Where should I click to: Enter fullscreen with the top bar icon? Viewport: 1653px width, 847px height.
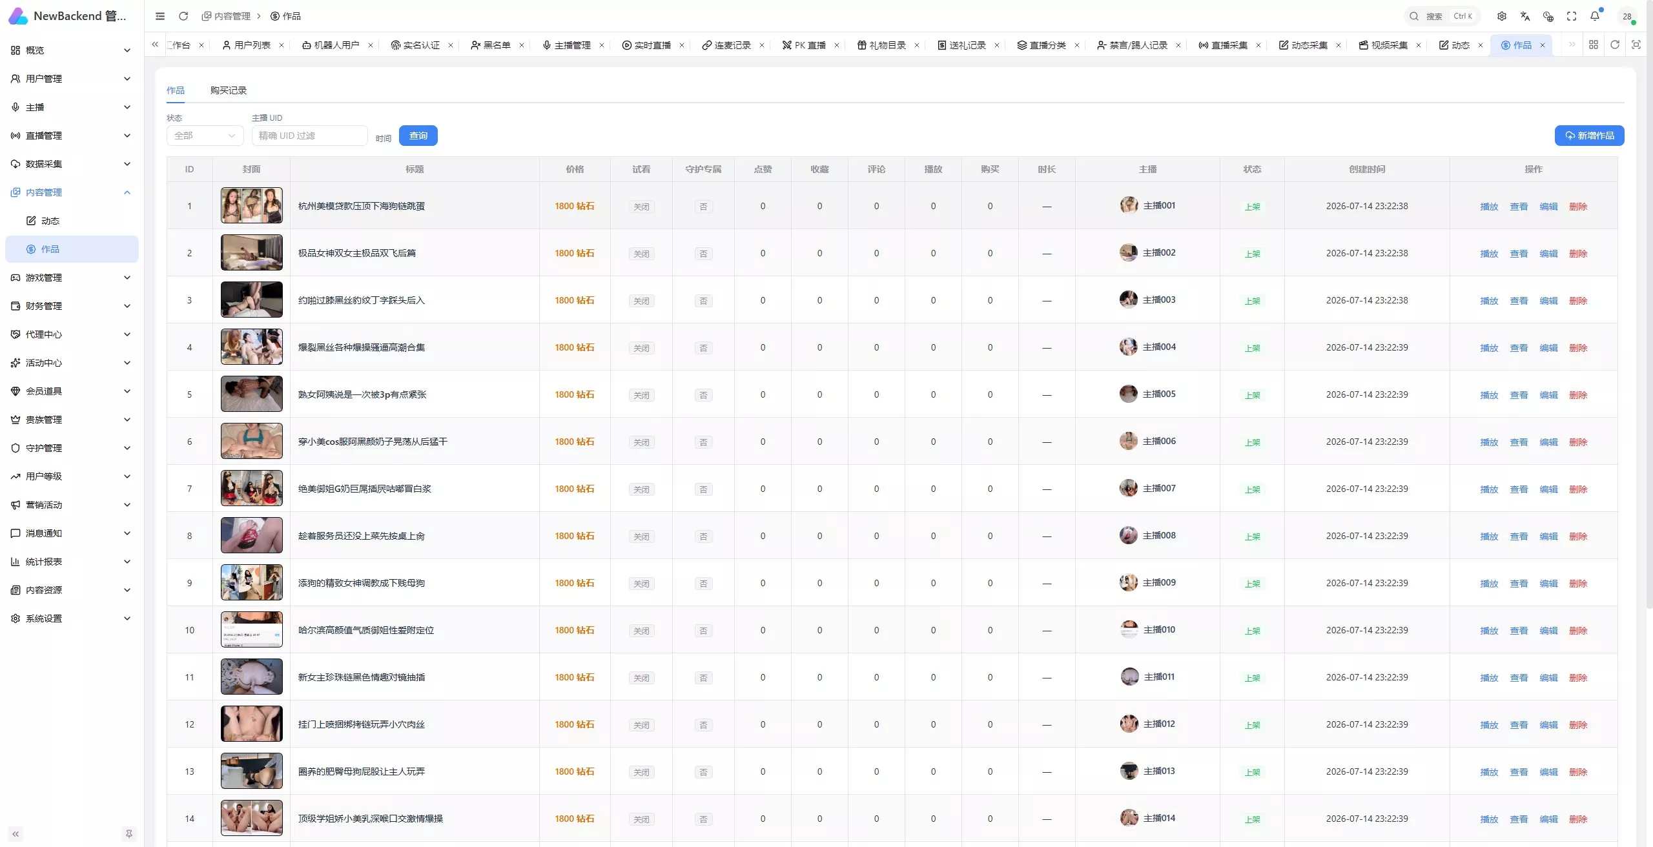click(x=1572, y=16)
